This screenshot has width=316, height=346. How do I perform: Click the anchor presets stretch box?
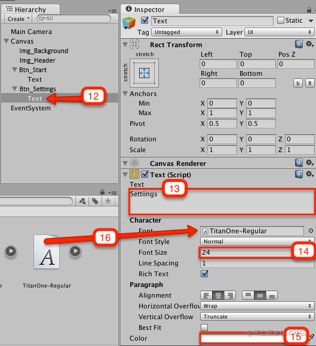pyautogui.click(x=144, y=73)
